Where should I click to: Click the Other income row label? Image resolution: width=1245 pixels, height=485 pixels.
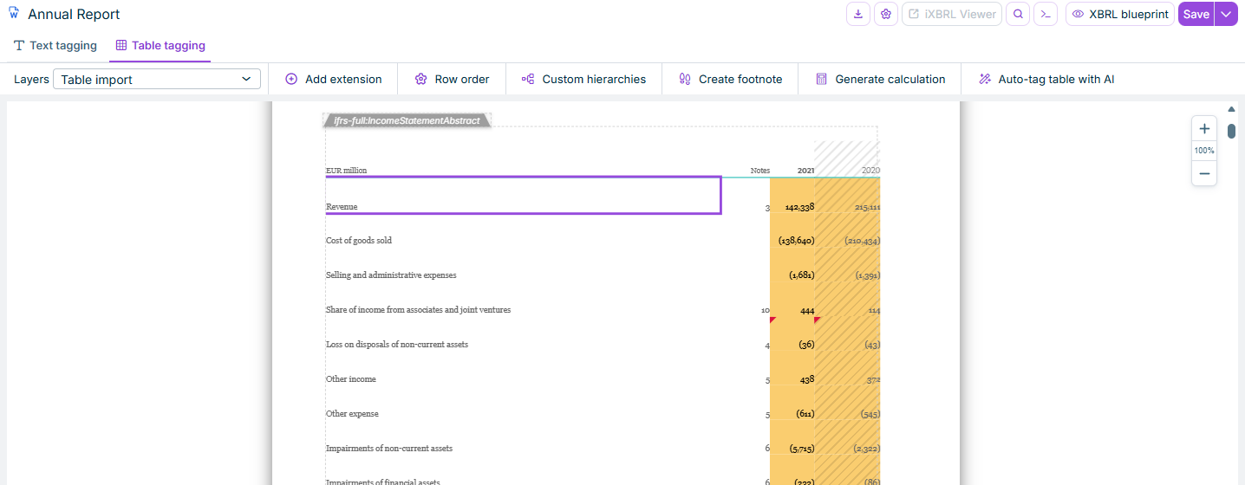(x=351, y=378)
